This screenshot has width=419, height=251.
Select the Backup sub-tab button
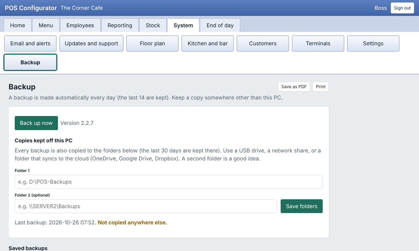click(x=30, y=62)
